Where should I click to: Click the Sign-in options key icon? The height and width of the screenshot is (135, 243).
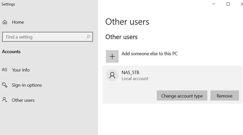point(5,85)
